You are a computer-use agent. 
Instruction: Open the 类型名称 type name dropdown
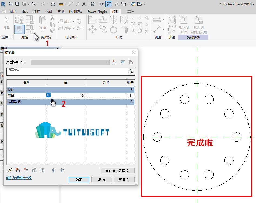(70, 62)
